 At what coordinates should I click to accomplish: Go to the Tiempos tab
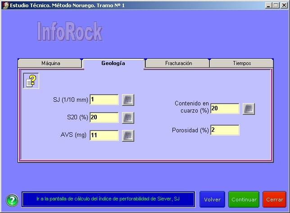coord(242,63)
